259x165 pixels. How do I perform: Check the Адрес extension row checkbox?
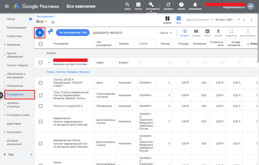pos(40,63)
